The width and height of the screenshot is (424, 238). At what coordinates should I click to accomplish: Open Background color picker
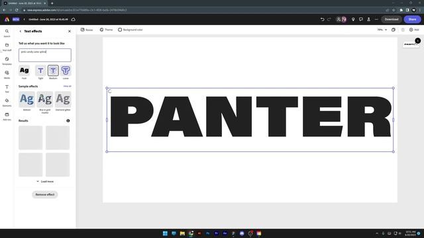(x=131, y=30)
